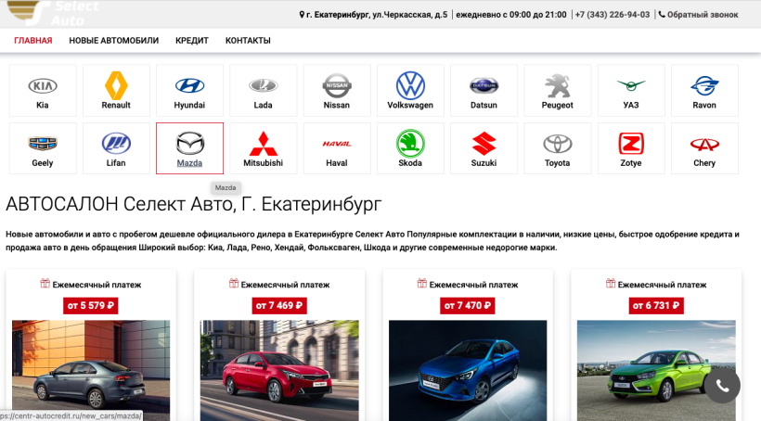This screenshot has height=421, width=761.
Task: Open the Kia brand tile
Action: (43, 91)
